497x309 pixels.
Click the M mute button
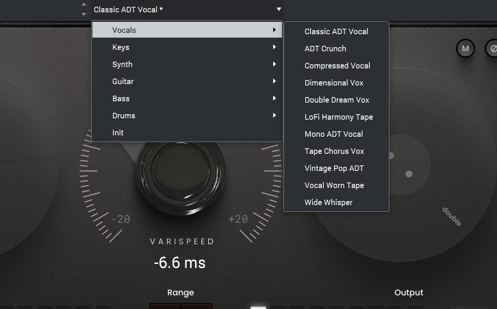click(466, 49)
